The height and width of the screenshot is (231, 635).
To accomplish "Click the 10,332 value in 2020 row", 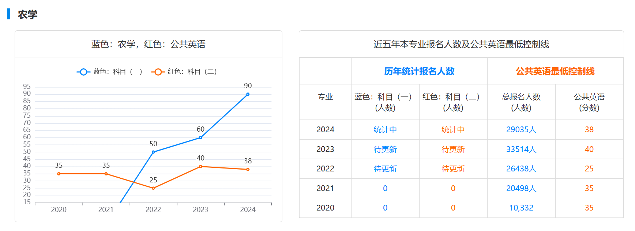I will (521, 208).
